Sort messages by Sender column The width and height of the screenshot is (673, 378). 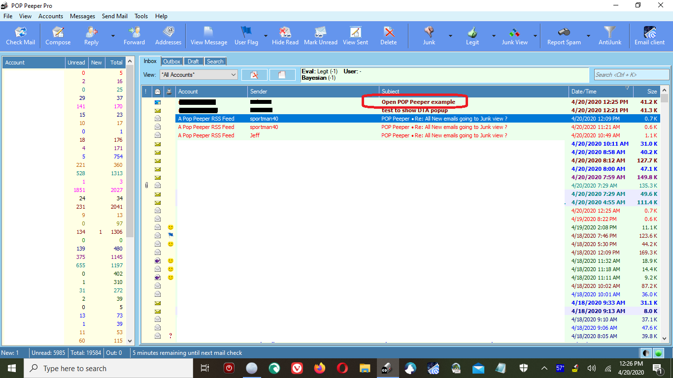click(x=313, y=92)
